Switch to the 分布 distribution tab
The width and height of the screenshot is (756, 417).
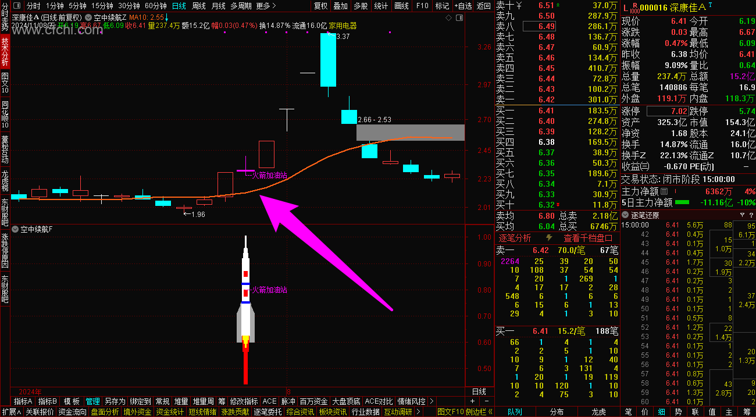pos(557,412)
